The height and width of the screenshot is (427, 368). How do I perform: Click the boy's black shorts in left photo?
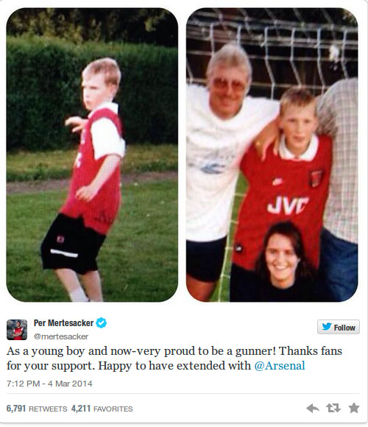[x=71, y=244]
